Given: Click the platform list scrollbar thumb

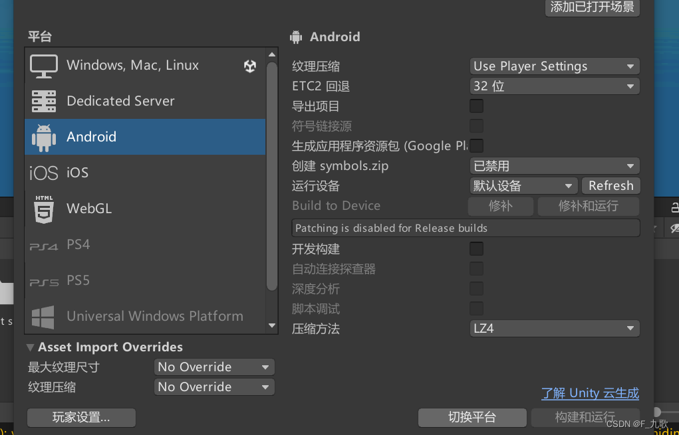Looking at the screenshot, I should [272, 177].
